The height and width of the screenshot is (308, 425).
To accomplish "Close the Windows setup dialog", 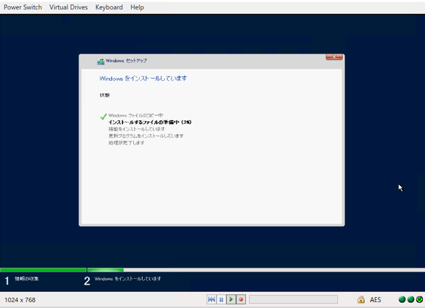I will point(334,57).
